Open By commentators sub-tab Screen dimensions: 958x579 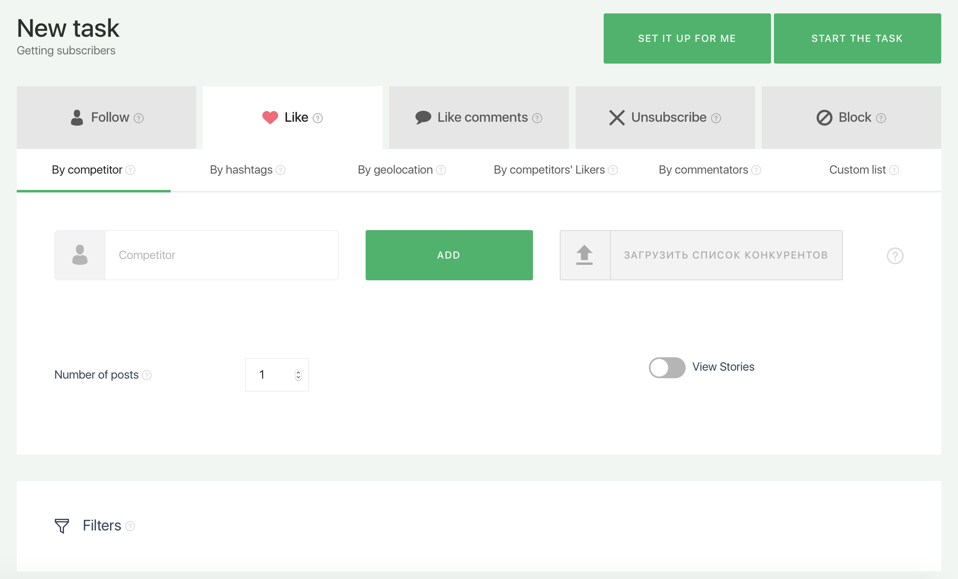(x=710, y=170)
